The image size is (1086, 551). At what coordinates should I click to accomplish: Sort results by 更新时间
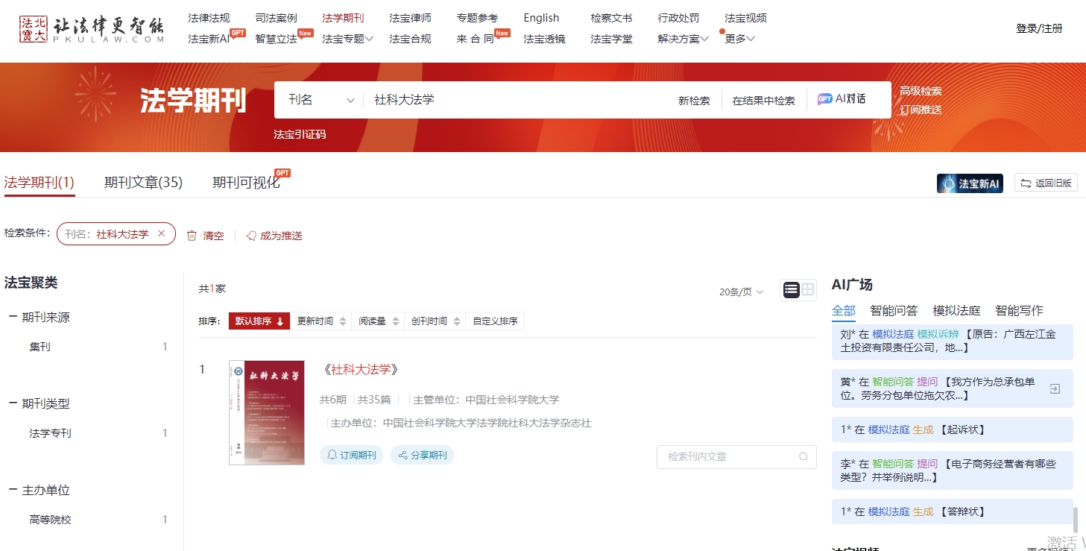[321, 321]
